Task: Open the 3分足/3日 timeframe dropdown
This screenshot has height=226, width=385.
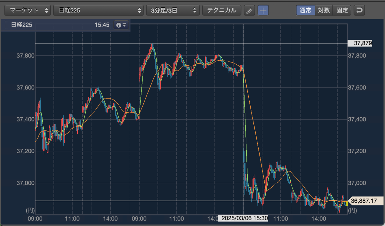Action: tap(173, 10)
